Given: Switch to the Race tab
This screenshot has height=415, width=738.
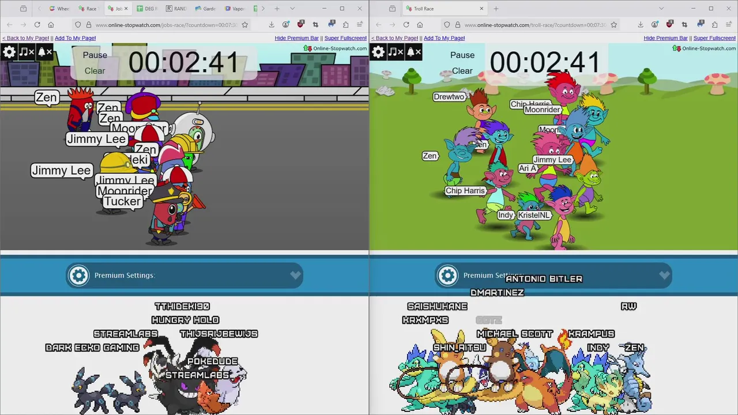Looking at the screenshot, I should point(88,9).
